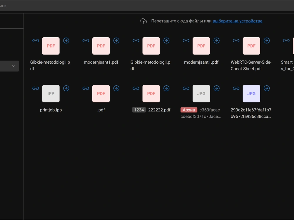Open arrow of second modernjsant1.pdf file
The width and height of the screenshot is (294, 220).
[217, 40]
